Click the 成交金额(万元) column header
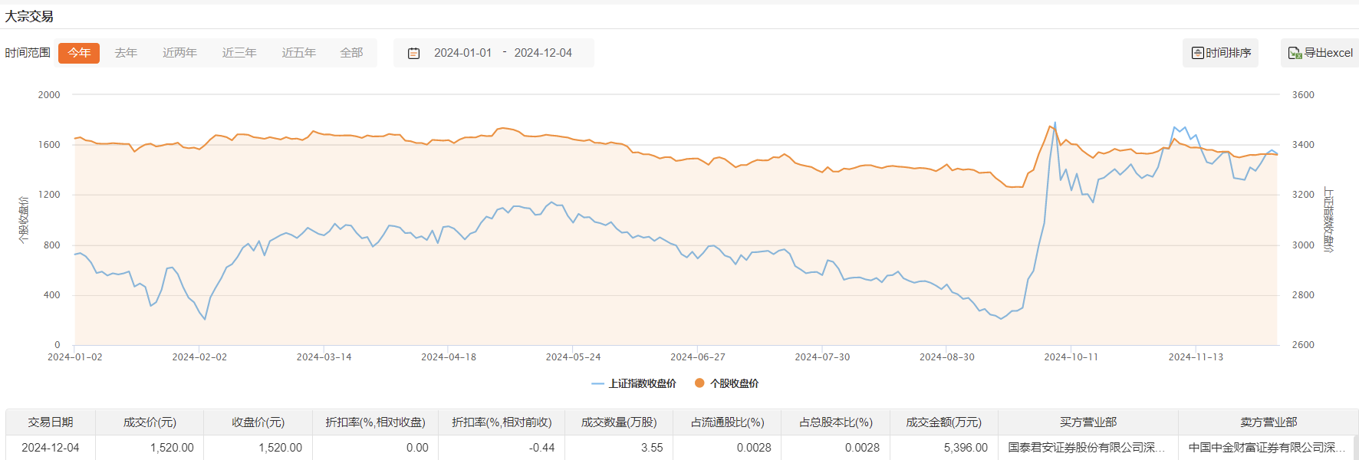The height and width of the screenshot is (460, 1359). click(943, 422)
